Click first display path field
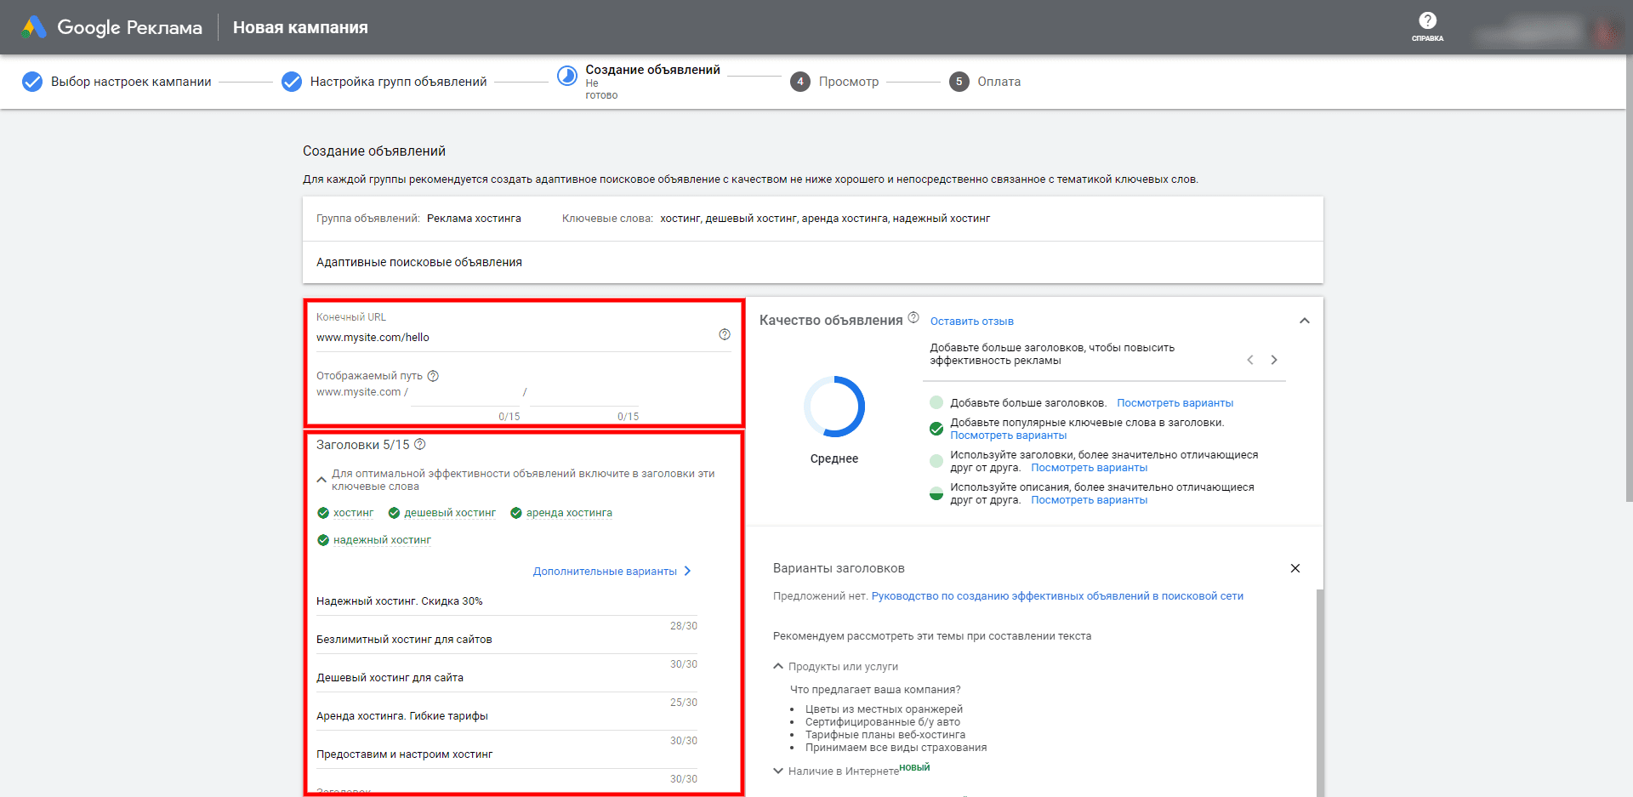This screenshot has width=1633, height=797. (x=466, y=395)
